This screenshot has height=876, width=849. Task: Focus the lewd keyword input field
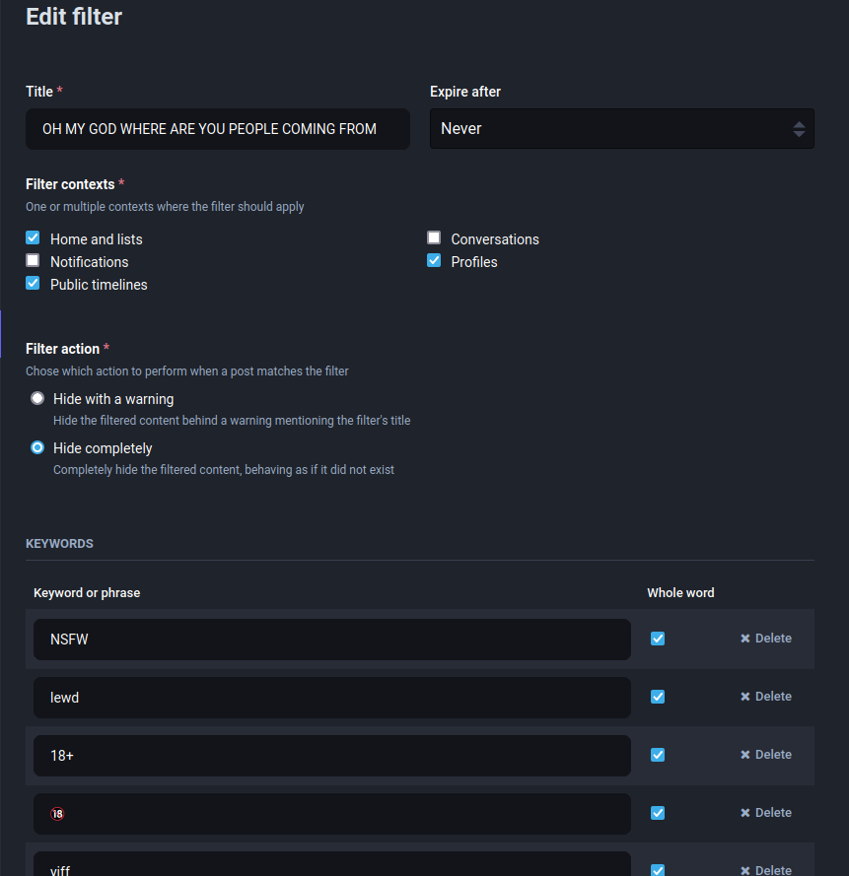tap(331, 698)
